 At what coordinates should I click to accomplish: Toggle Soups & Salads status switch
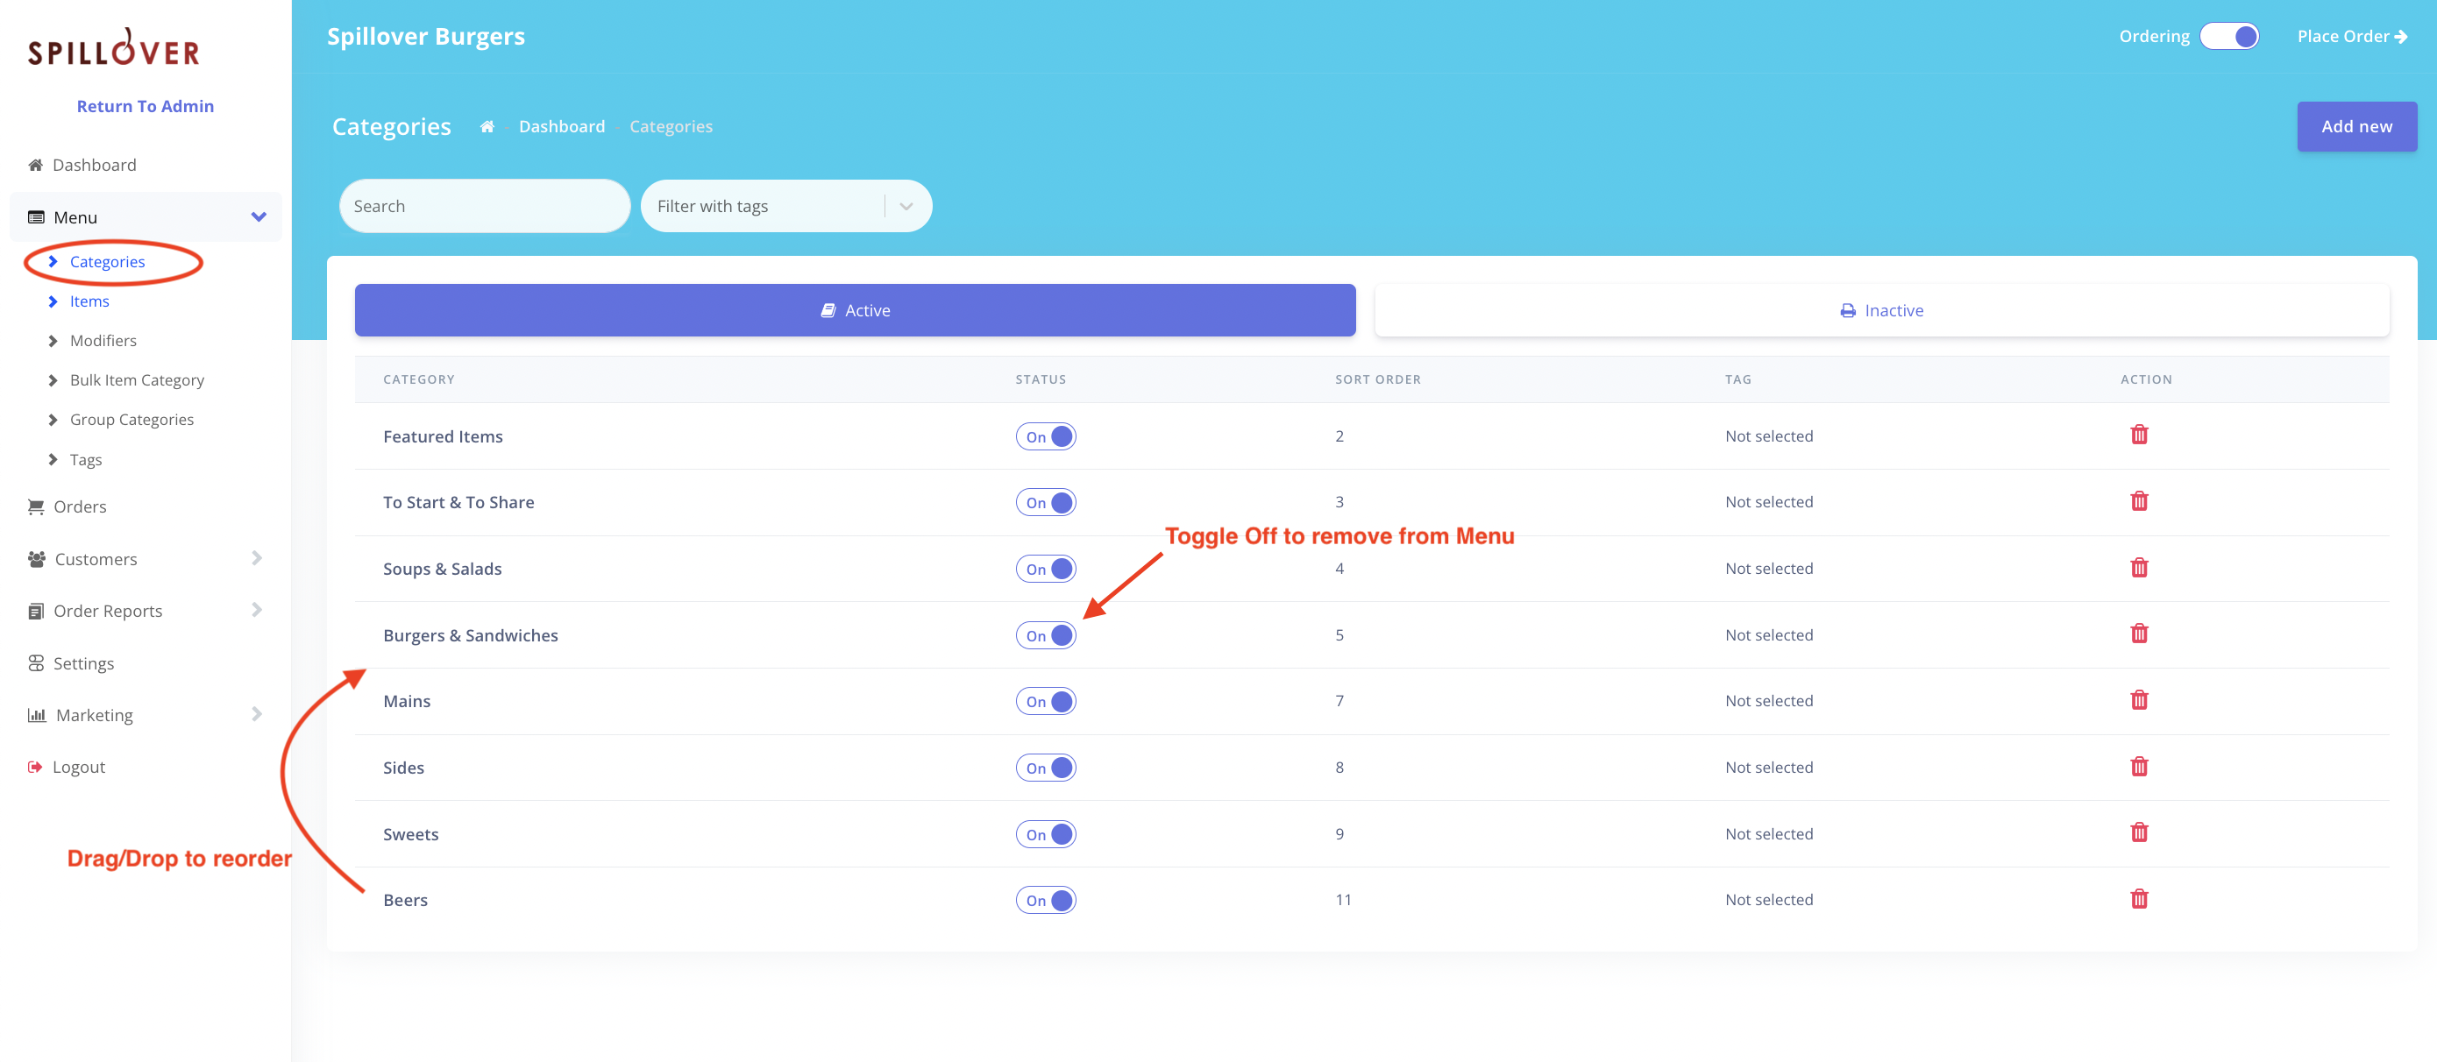click(1046, 569)
